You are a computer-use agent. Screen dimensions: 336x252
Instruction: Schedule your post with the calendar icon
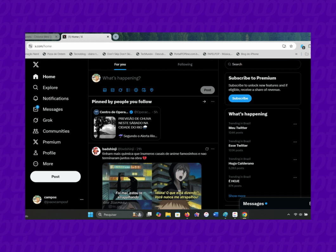click(144, 90)
